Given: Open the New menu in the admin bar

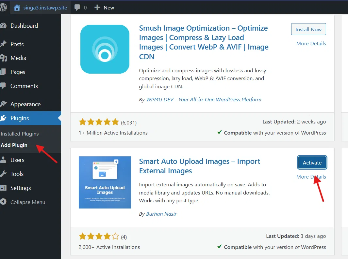Looking at the screenshot, I should point(104,7).
